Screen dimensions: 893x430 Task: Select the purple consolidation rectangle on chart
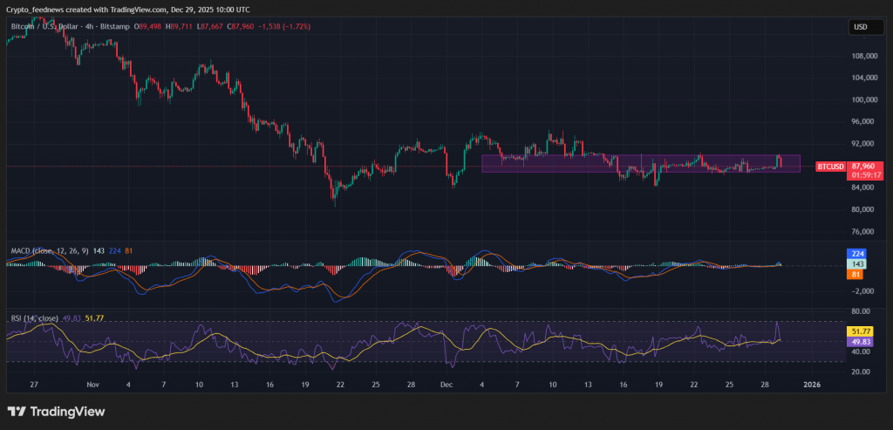coord(640,163)
